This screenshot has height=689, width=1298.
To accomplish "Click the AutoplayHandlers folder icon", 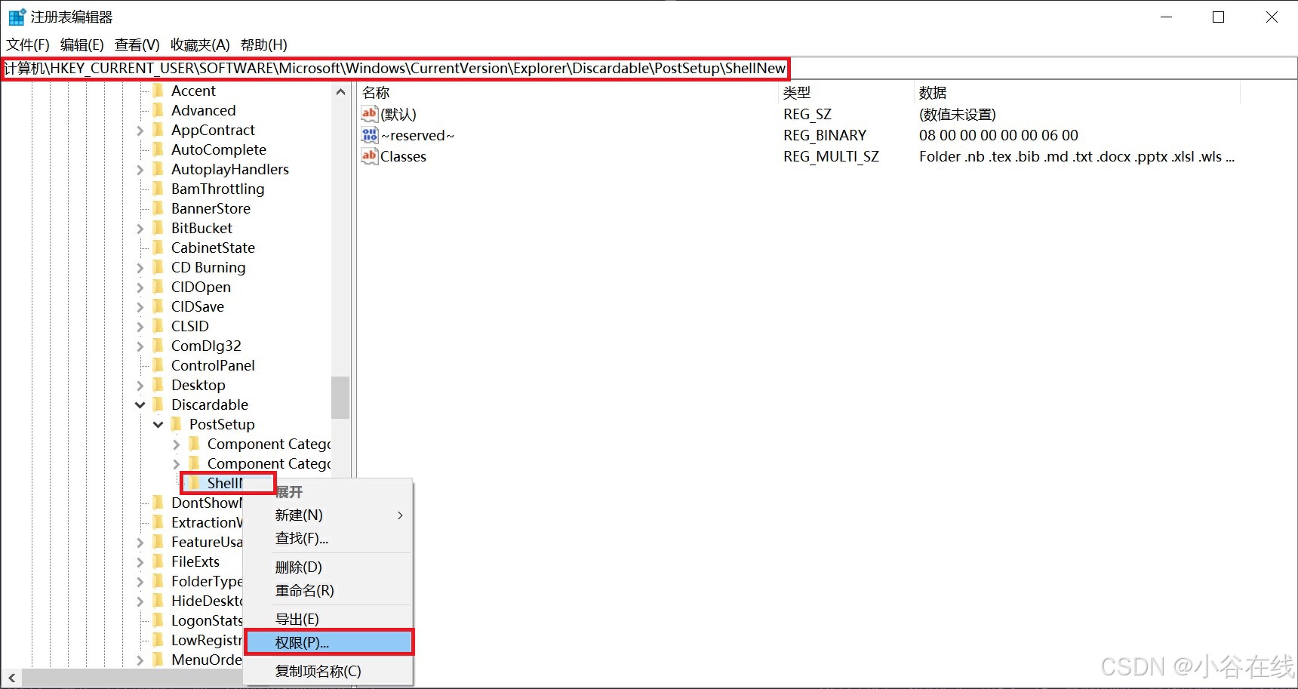I will point(158,169).
